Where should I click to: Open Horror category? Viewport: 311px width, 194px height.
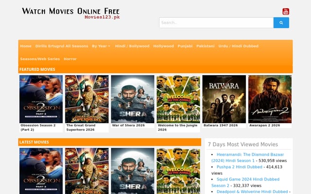(70, 59)
